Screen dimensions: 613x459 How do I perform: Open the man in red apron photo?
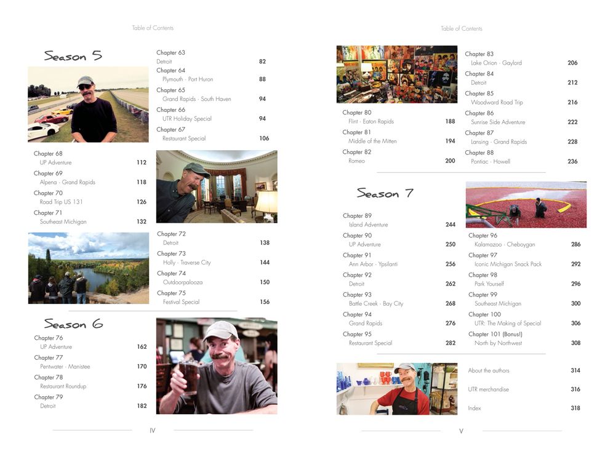click(x=397, y=389)
